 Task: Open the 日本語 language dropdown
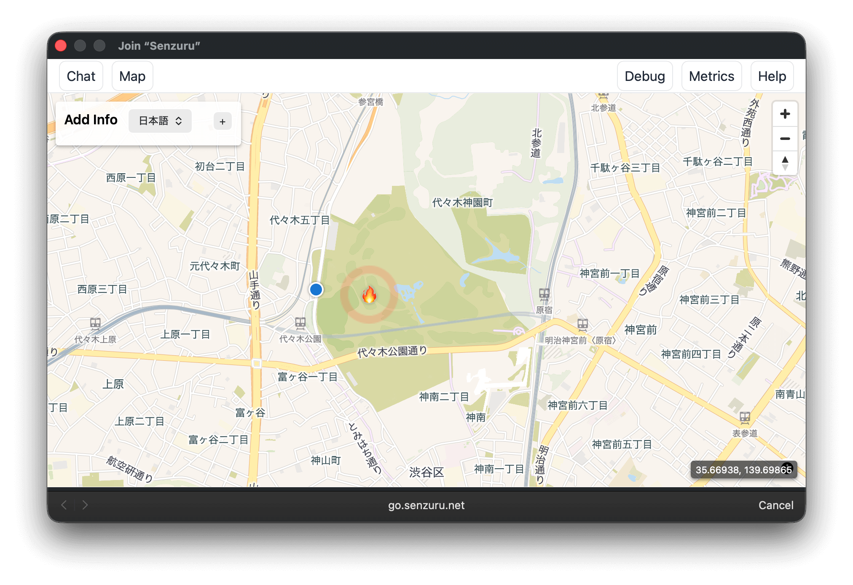(x=160, y=121)
